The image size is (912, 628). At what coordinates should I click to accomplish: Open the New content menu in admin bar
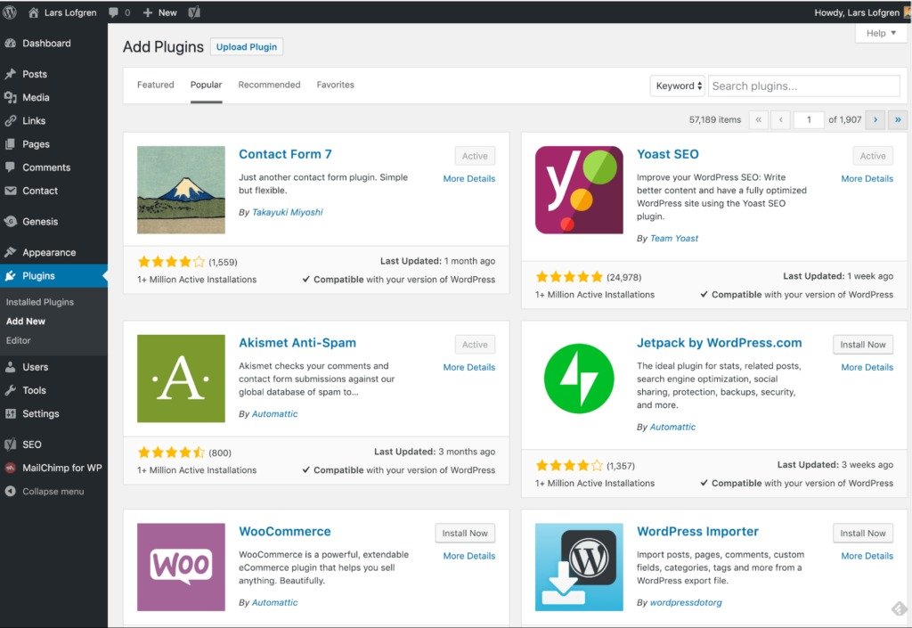coord(160,12)
